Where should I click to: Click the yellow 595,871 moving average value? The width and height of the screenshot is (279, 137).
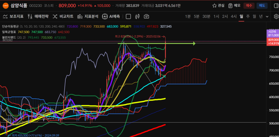(x=126, y=26)
